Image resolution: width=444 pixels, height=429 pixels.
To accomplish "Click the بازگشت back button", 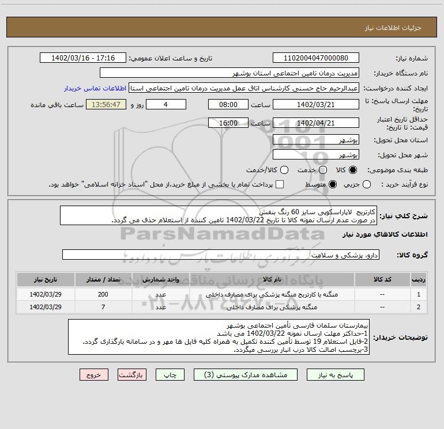I will pyautogui.click(x=132, y=375).
